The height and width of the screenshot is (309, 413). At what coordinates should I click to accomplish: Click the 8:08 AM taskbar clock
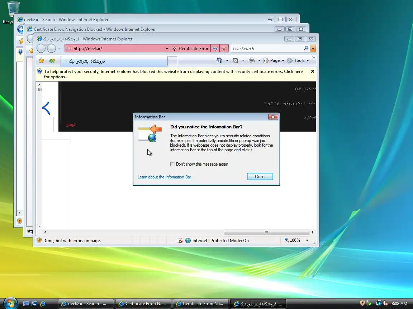tap(399, 304)
